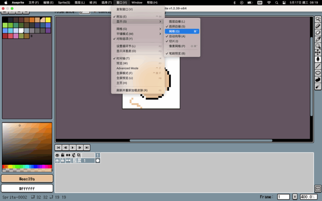The width and height of the screenshot is (322, 201).
Task: Toggle the lock on 图层 1
Action: pyautogui.click(x=63, y=160)
